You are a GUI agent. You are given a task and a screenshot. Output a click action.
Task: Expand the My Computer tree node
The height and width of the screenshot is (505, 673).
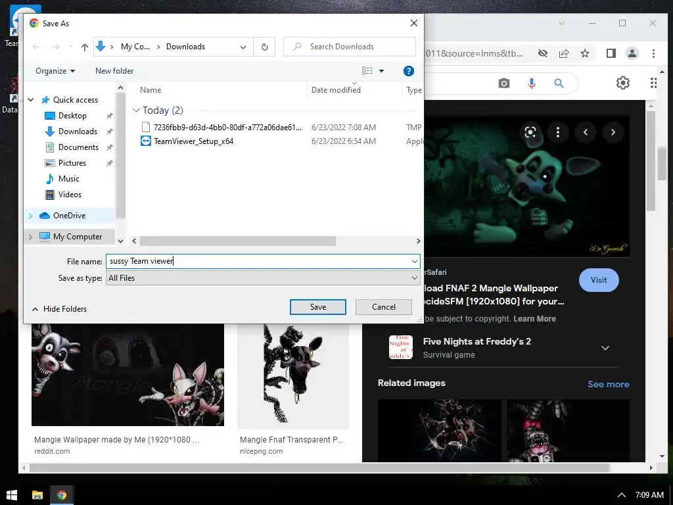30,237
